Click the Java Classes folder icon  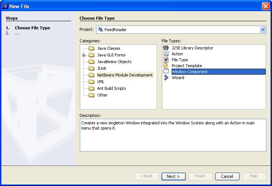[x=91, y=48]
